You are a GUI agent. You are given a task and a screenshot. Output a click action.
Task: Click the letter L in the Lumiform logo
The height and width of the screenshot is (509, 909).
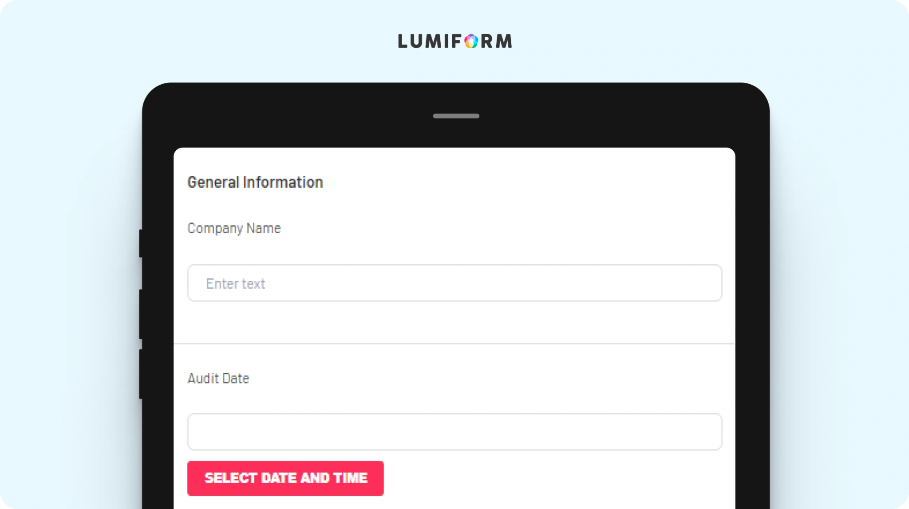pyautogui.click(x=403, y=41)
